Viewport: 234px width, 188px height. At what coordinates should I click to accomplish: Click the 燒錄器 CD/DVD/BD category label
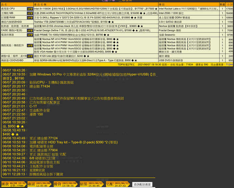[12, 60]
